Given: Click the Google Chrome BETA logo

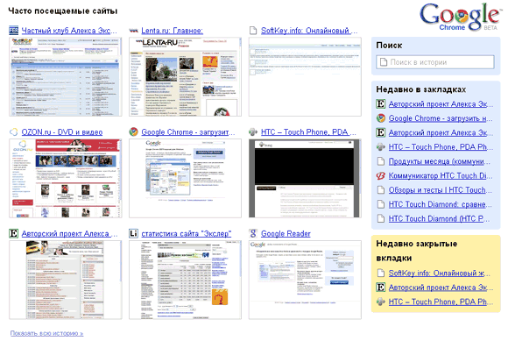Looking at the screenshot, I should point(460,18).
